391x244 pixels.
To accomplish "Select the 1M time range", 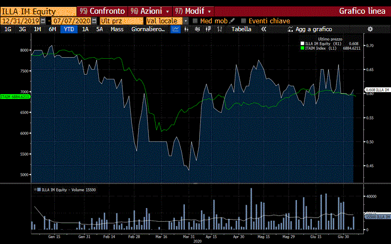I will tap(37, 29).
